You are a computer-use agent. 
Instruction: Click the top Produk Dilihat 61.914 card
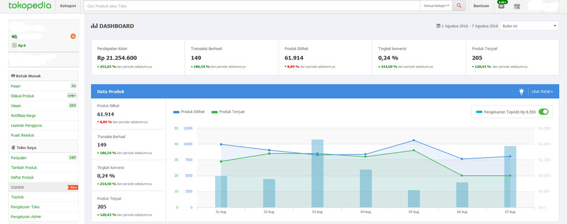point(326,57)
